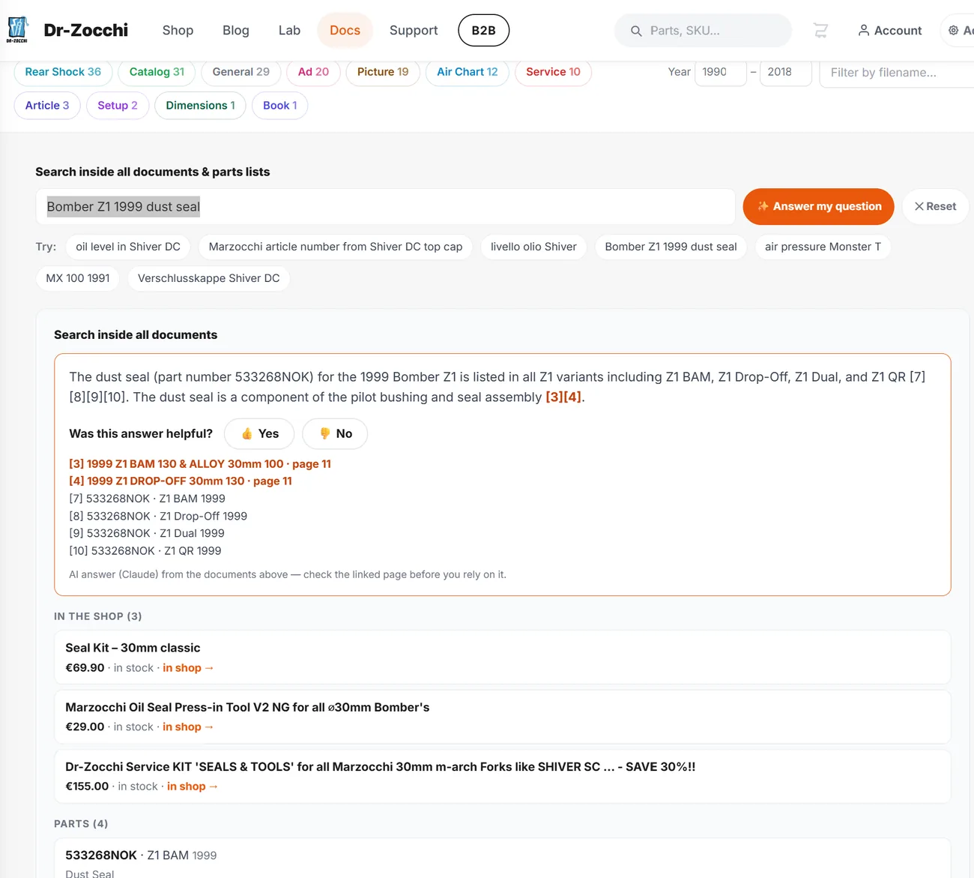Screen dimensions: 974x878
Task: Open the Blog menu item
Action: click(236, 31)
